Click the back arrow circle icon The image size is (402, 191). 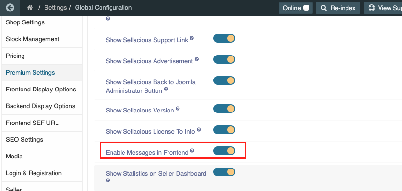click(10, 8)
